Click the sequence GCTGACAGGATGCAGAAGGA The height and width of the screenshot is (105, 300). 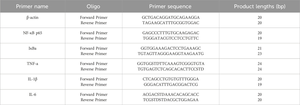[170, 17]
